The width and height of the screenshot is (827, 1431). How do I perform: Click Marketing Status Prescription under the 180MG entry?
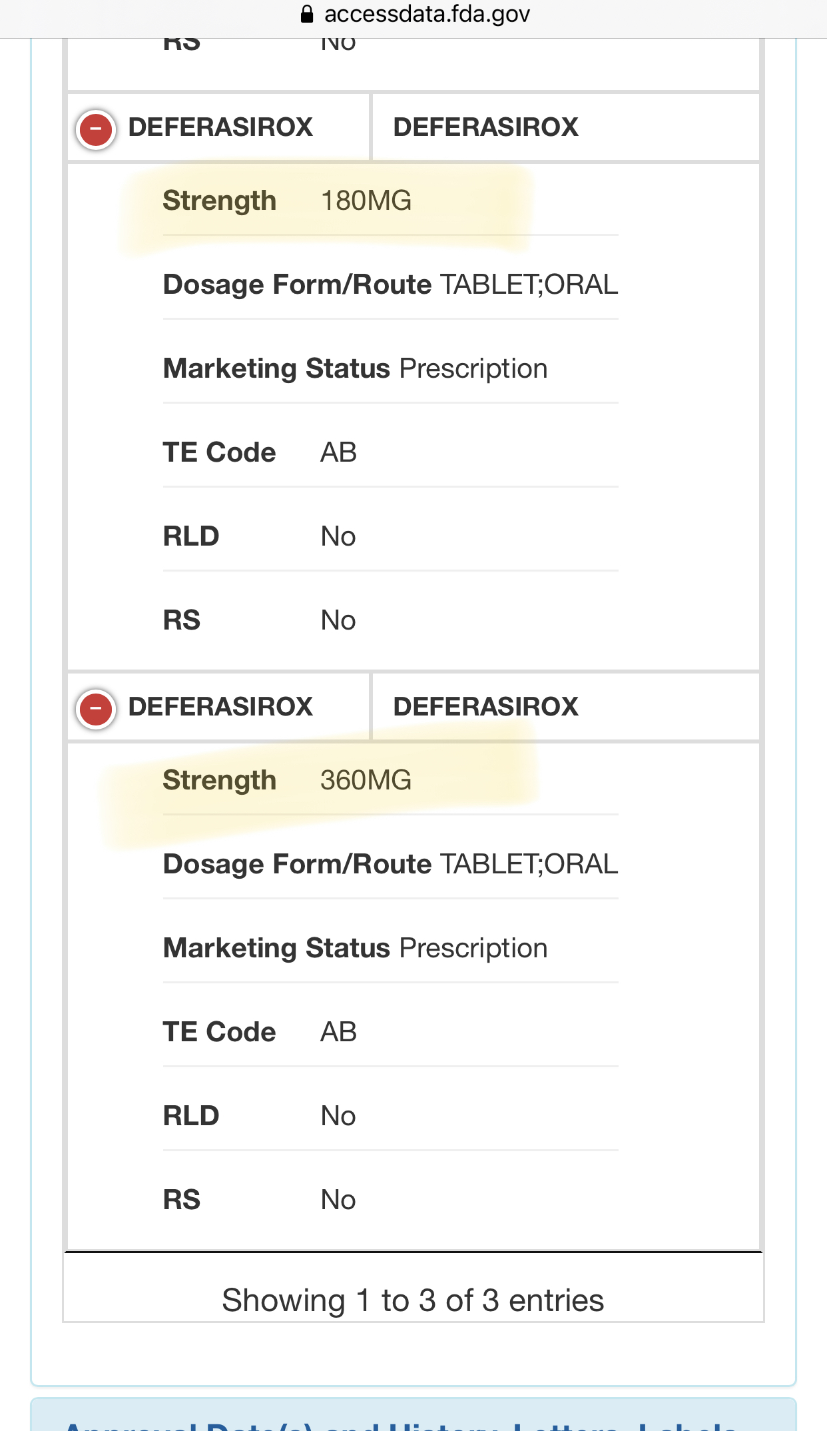pos(355,368)
